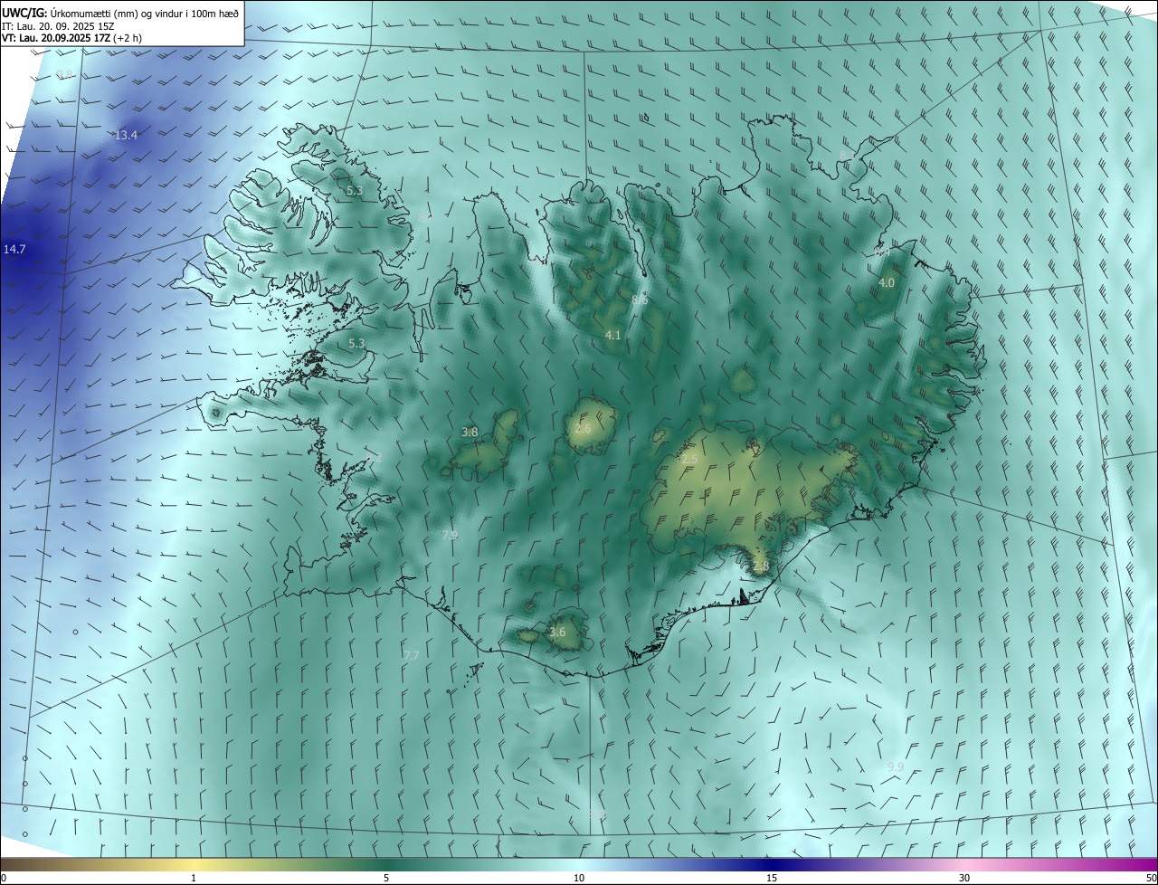Click the 13.4 precipitation value over the sea

pos(127,136)
